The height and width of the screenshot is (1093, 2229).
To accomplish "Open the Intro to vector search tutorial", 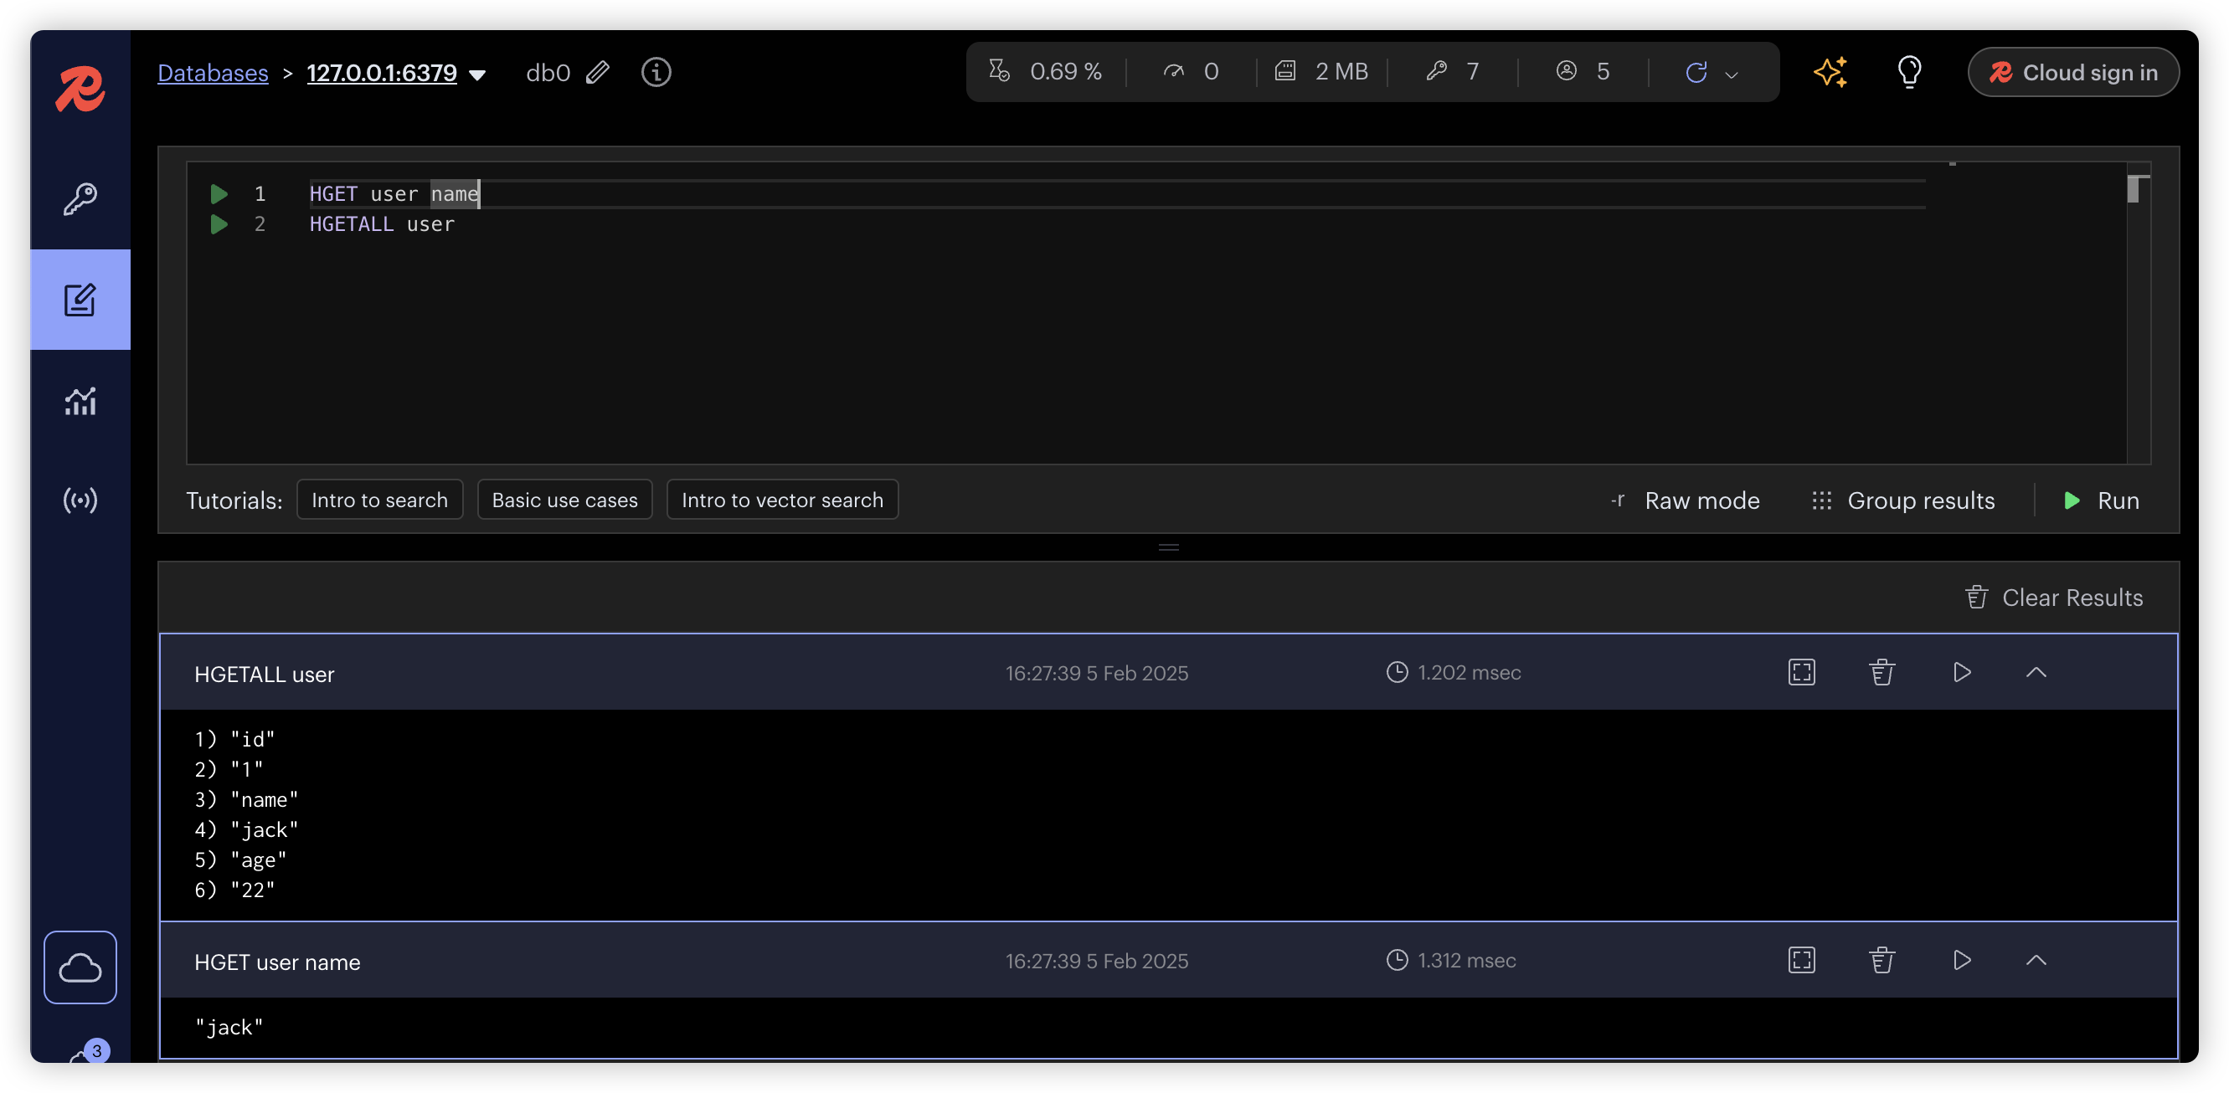I will [781, 500].
